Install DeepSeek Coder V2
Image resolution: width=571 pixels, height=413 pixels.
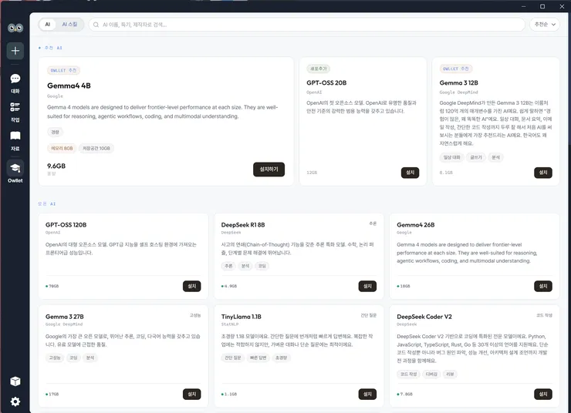tap(543, 394)
